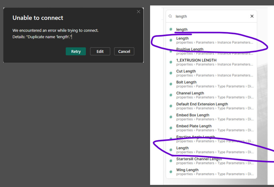Click the magnifier search icon
Screen dimensions: 274x187
click(x=170, y=16)
